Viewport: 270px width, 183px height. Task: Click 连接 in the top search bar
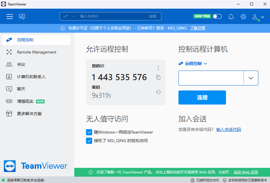click(x=153, y=16)
